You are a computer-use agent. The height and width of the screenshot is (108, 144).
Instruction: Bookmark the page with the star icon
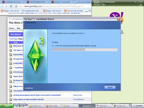click(16, 6)
